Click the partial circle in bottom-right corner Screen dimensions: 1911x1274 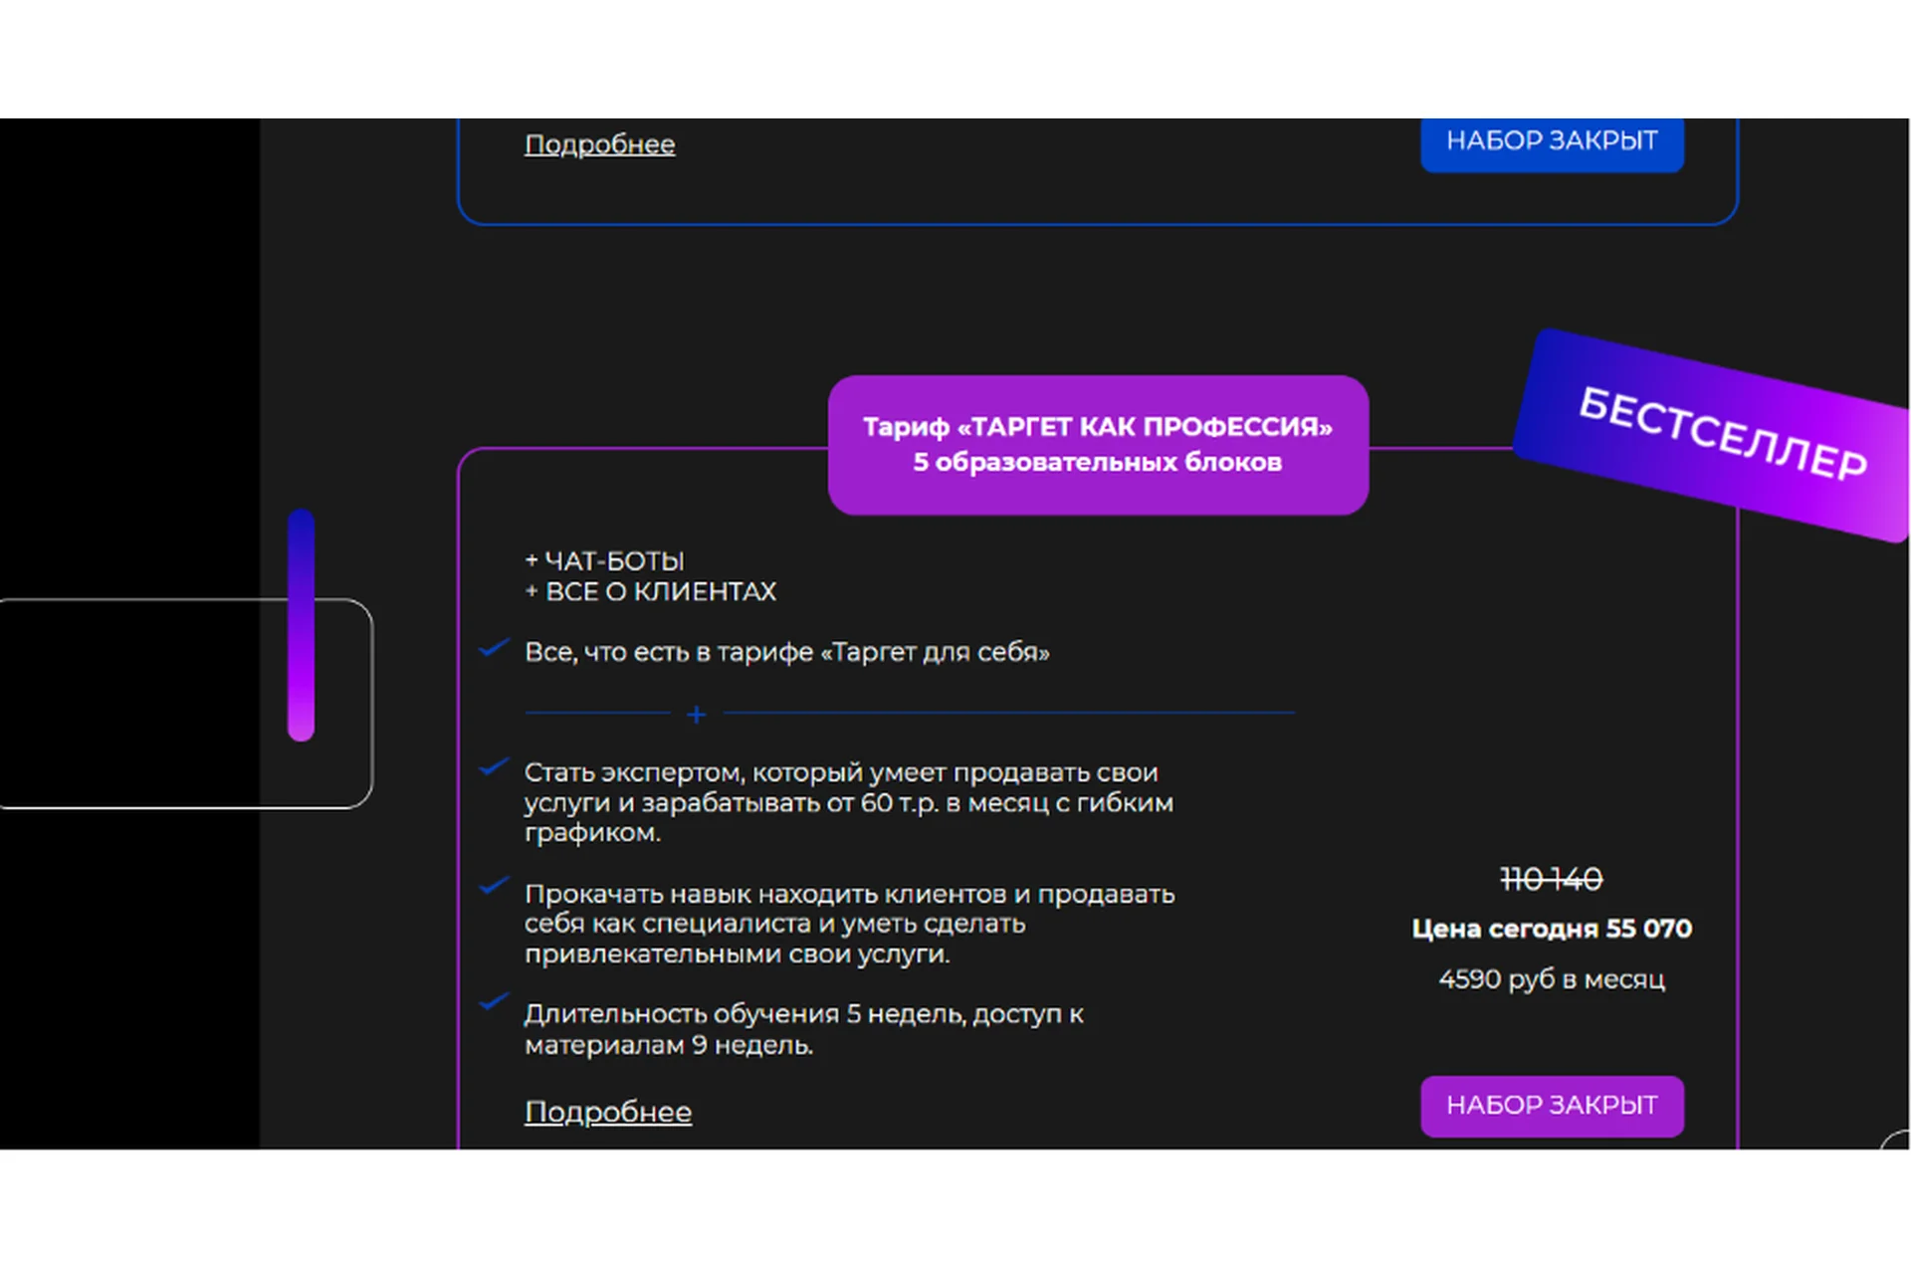click(x=1896, y=1141)
